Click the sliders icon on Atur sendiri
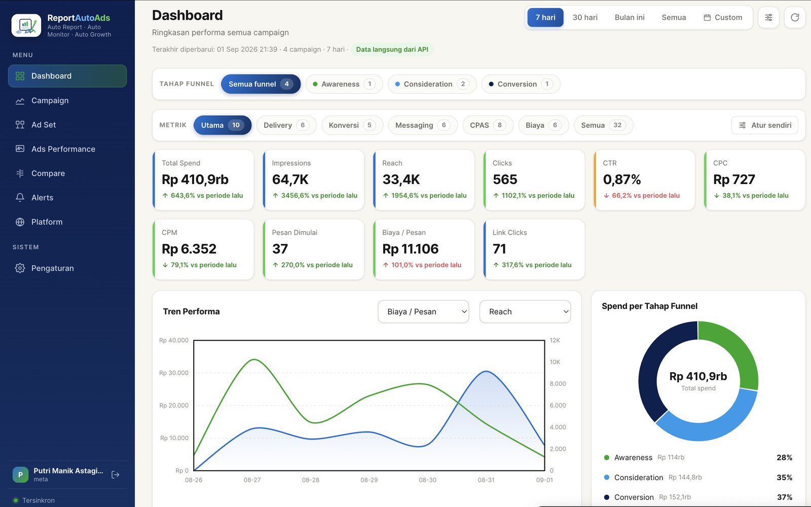The image size is (811, 507). tap(742, 125)
